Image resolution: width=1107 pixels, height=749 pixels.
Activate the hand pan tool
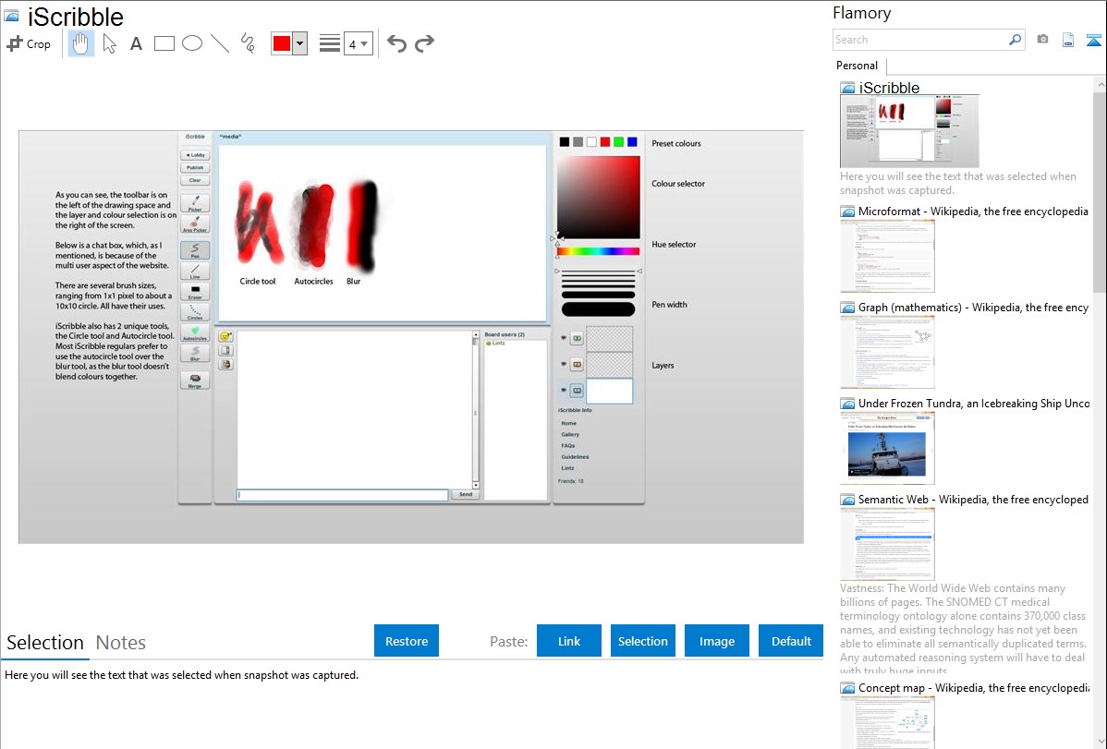coord(80,43)
